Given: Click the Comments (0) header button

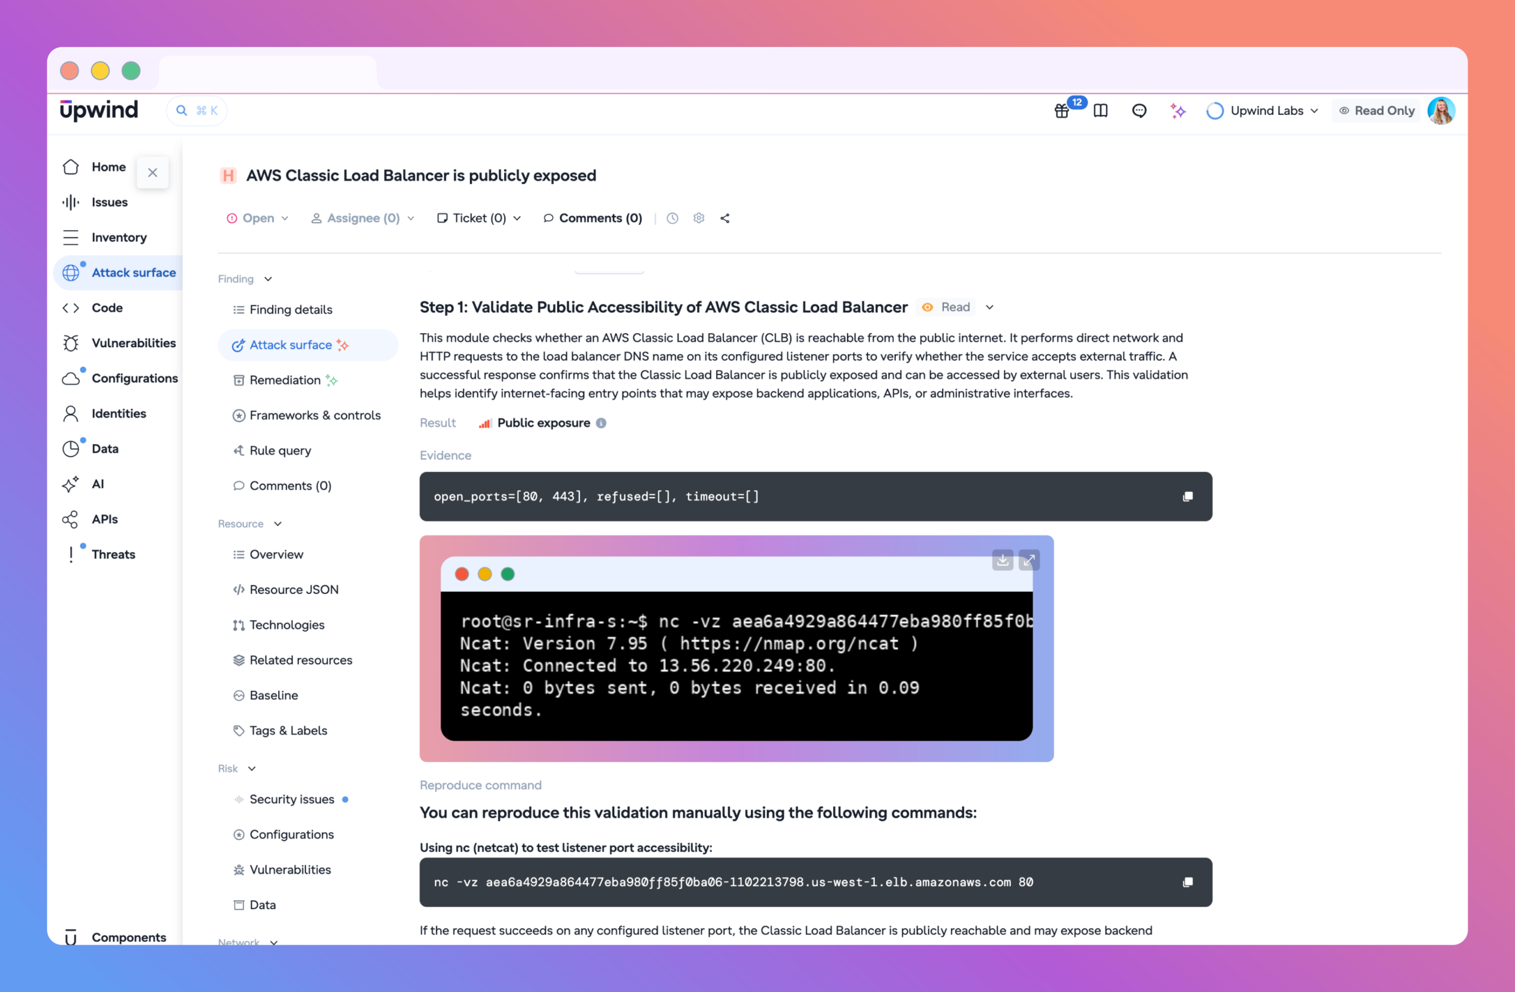Looking at the screenshot, I should coord(592,218).
